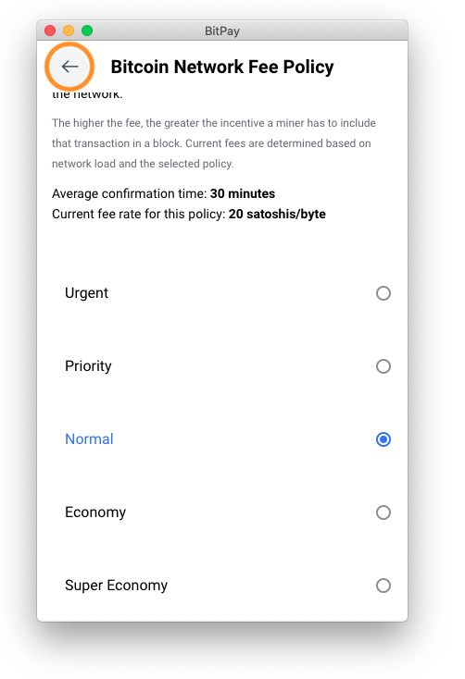
Task: Maximize the window using the green button
Action: pyautogui.click(x=87, y=31)
